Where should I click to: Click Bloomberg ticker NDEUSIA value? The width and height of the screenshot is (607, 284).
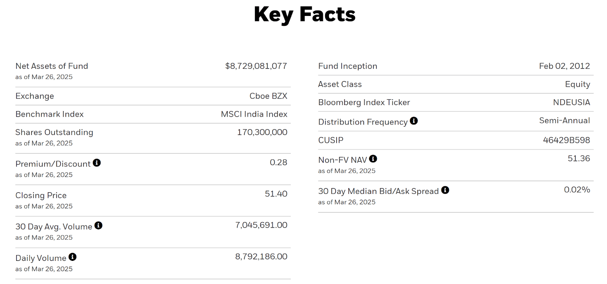click(x=571, y=102)
